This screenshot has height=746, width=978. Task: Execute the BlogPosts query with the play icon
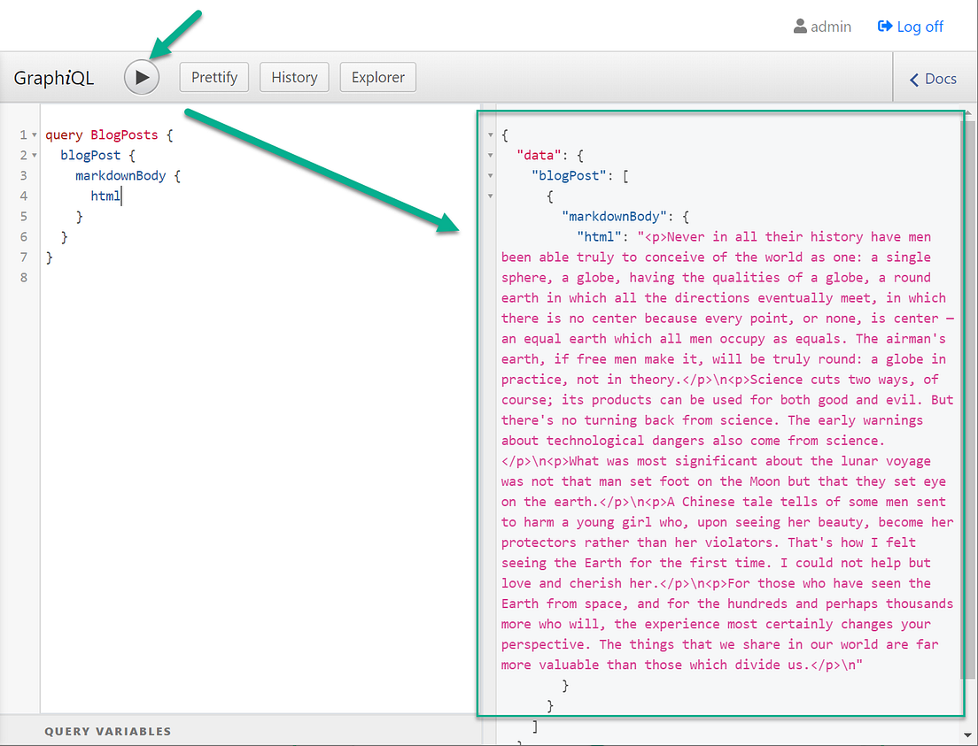pyautogui.click(x=141, y=77)
